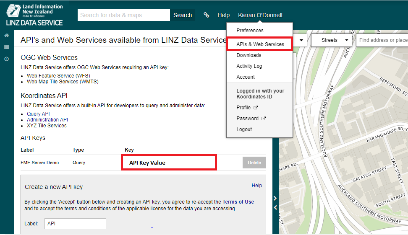Click the API Keys heading

[x=33, y=138]
